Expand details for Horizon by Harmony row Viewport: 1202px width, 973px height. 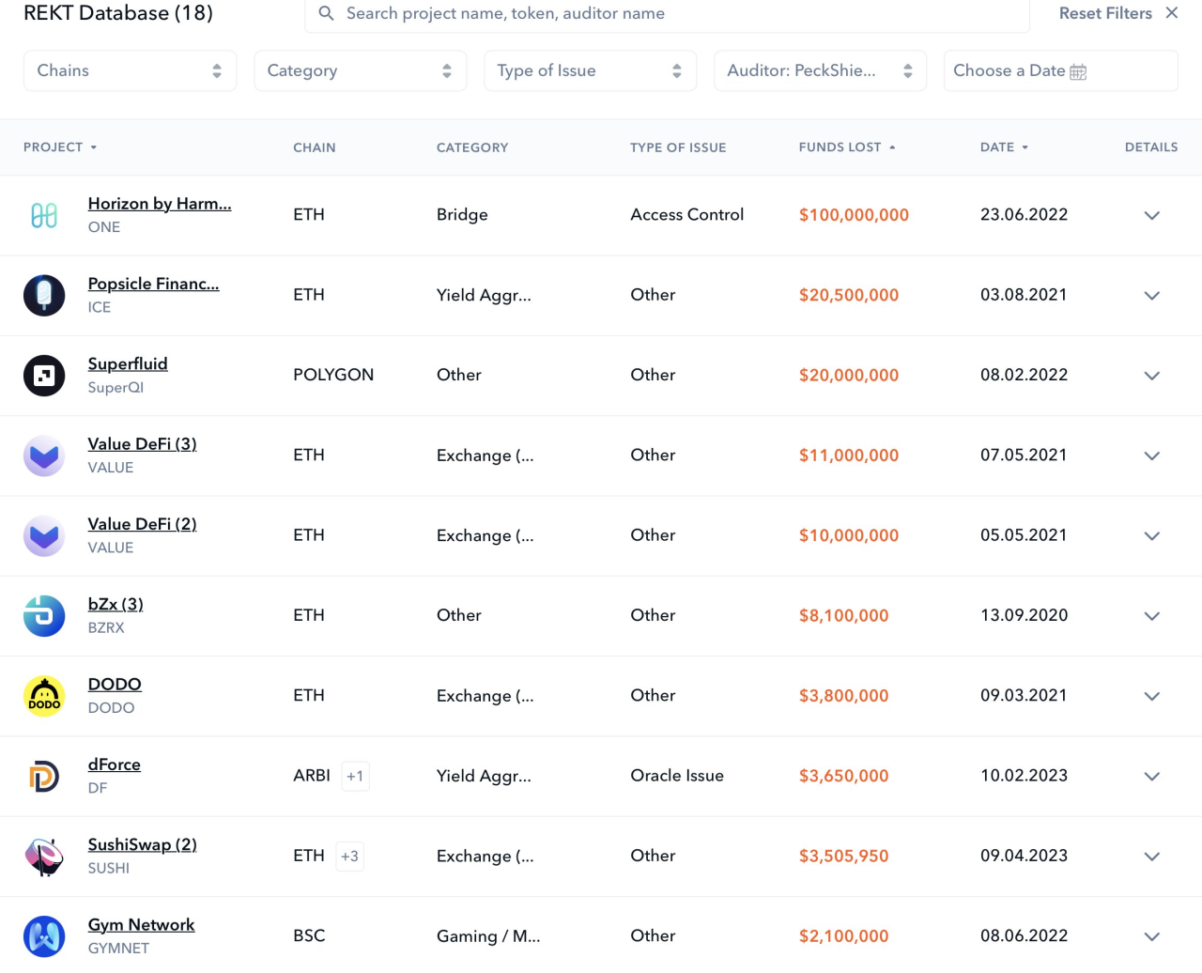(1151, 215)
